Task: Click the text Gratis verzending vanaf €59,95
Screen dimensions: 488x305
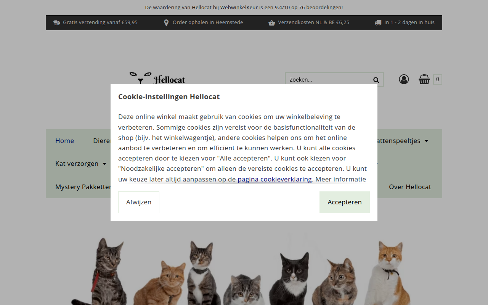Action: [x=100, y=22]
